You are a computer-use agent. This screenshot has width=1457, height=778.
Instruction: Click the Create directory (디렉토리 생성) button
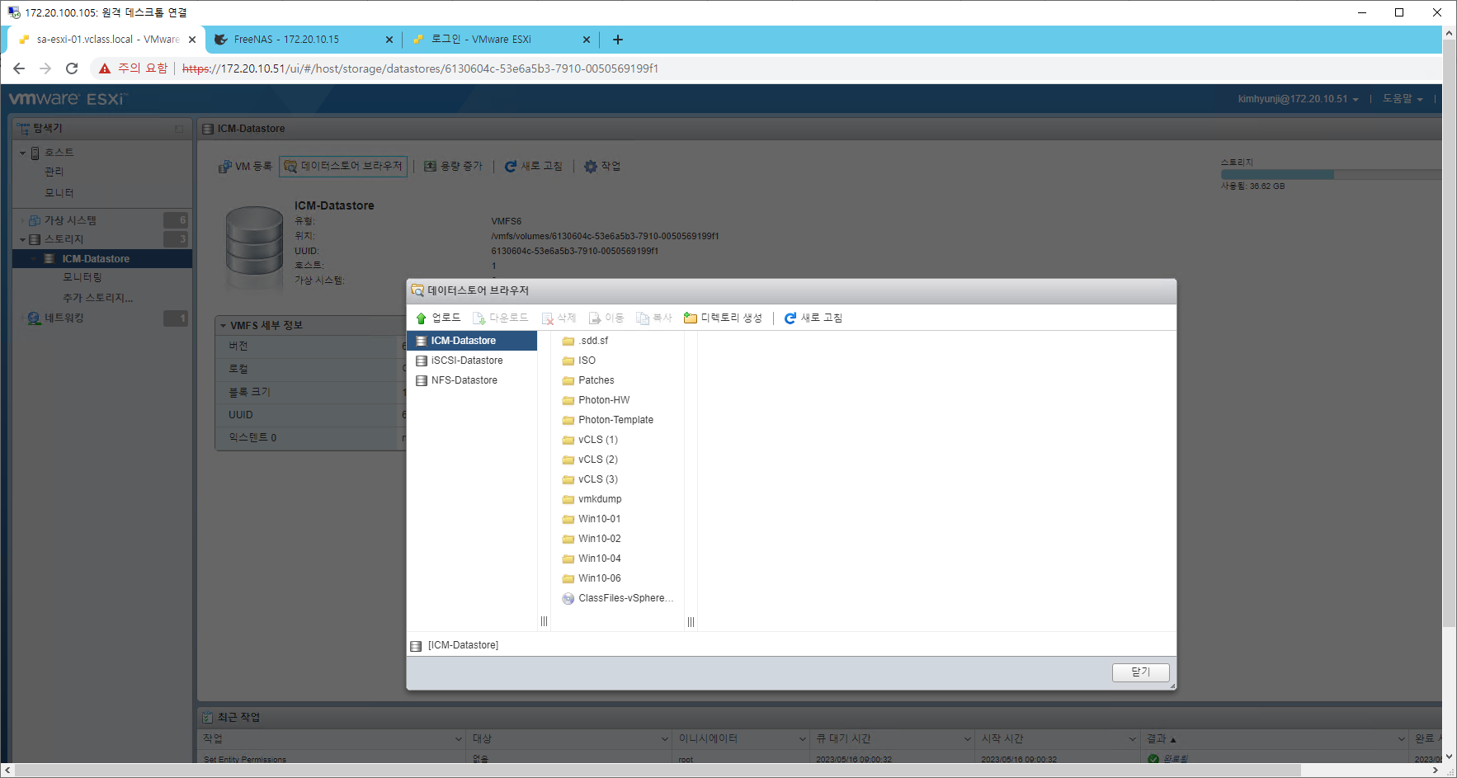click(723, 318)
